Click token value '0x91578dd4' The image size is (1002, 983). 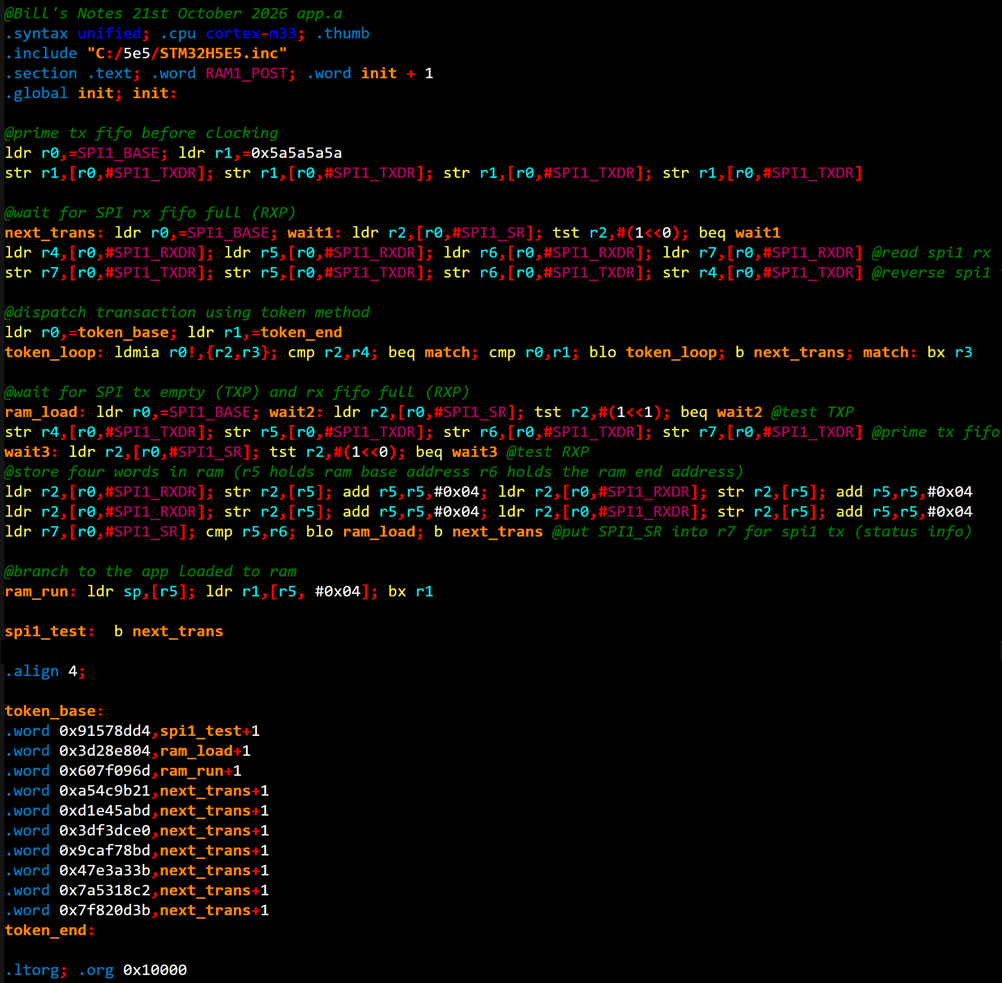coord(105,731)
